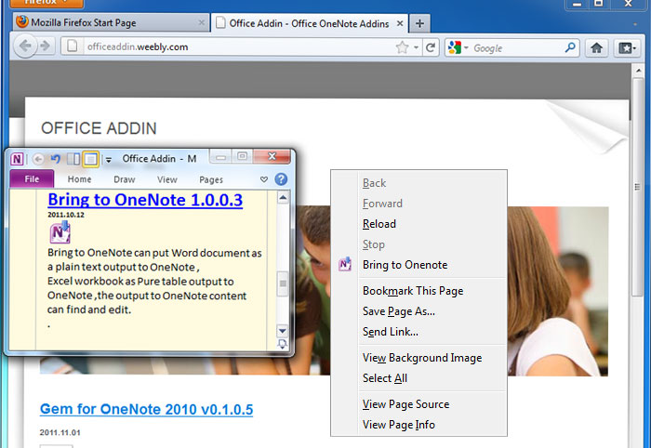Click the OneNote vertical scrollbar thumb

point(283,283)
